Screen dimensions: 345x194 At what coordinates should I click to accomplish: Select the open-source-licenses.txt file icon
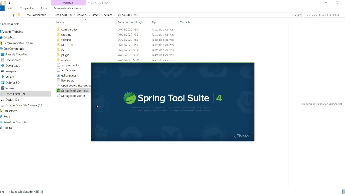(58, 85)
